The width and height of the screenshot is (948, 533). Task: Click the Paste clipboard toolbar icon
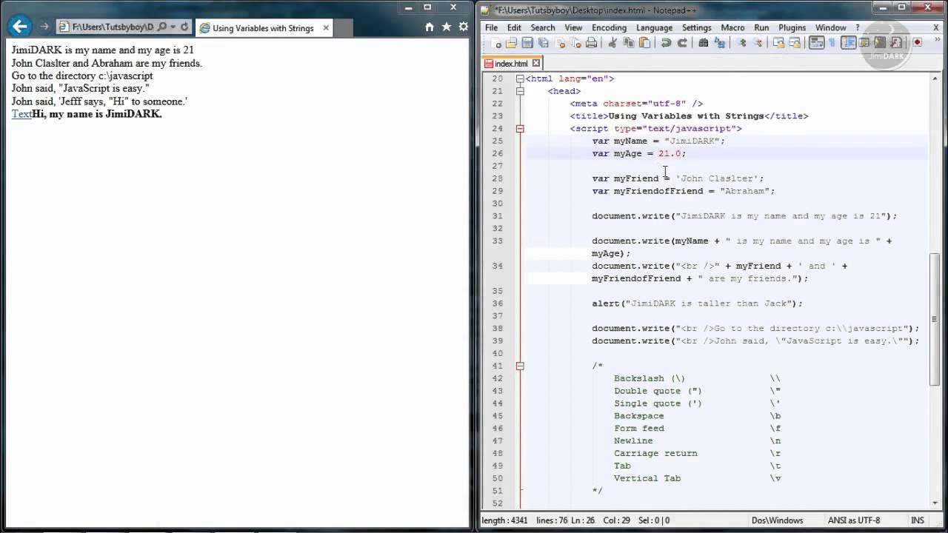tap(644, 43)
